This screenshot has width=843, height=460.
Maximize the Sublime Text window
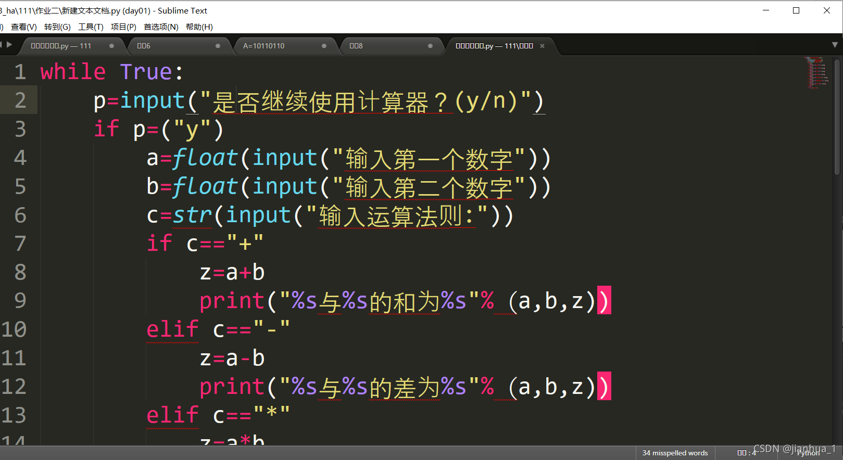click(796, 10)
